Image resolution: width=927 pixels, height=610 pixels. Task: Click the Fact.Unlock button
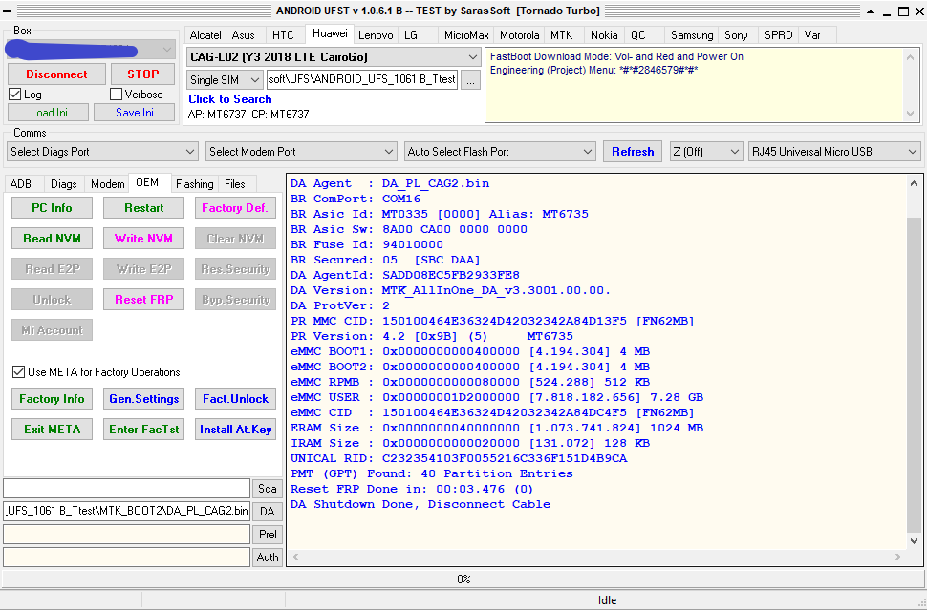coord(235,399)
